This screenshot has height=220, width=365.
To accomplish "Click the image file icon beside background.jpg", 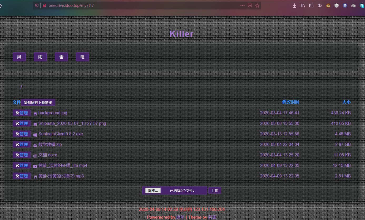I will [x=35, y=114].
